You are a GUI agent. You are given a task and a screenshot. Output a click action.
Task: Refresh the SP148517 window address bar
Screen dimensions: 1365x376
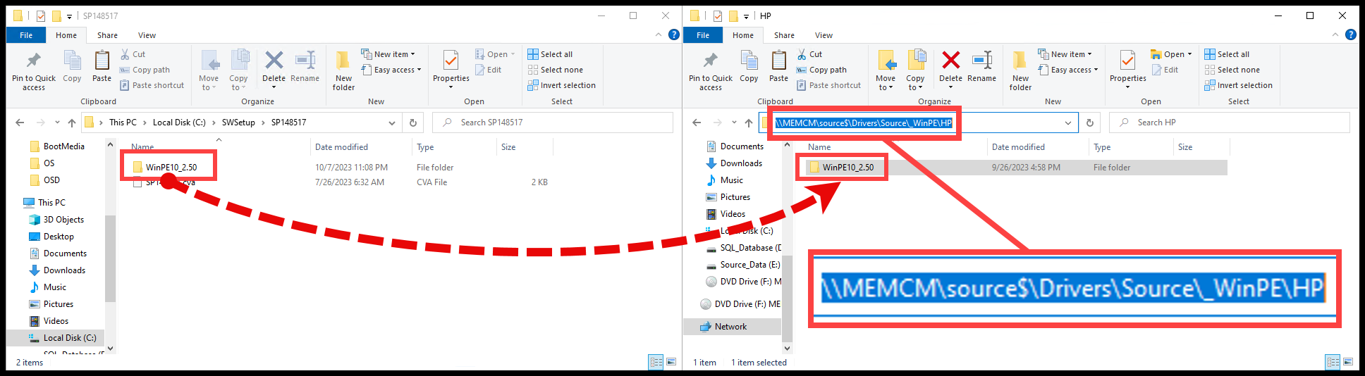413,123
